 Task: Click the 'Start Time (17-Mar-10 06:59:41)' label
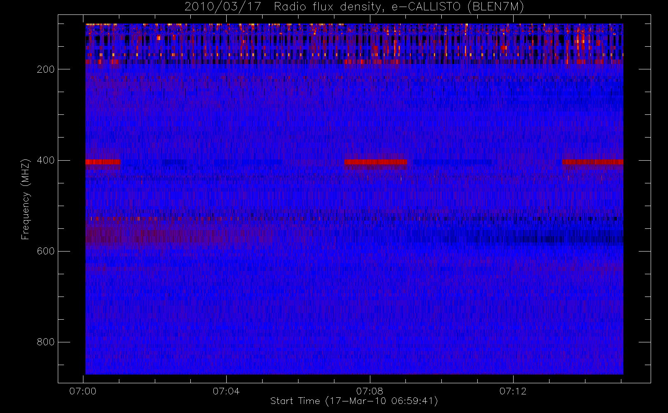tap(354, 401)
